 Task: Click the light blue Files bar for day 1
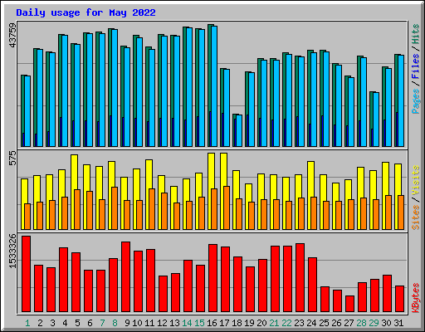27,111
